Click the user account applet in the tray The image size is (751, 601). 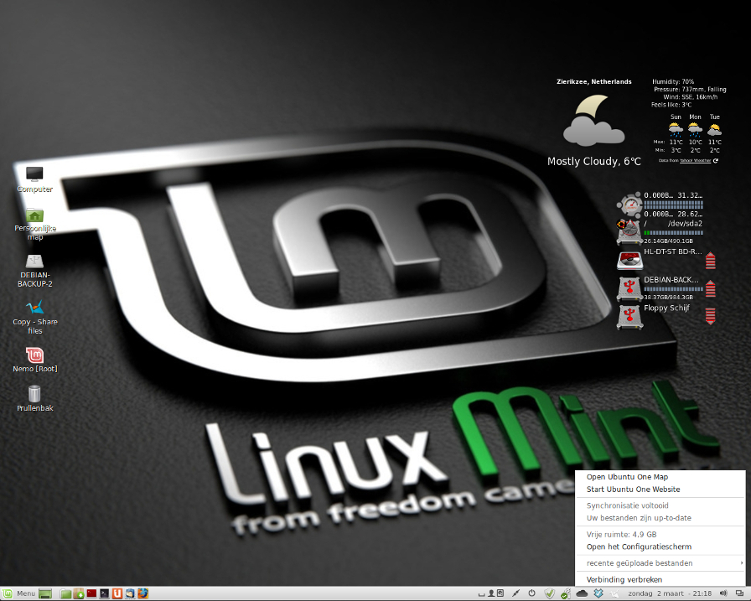[x=491, y=593]
